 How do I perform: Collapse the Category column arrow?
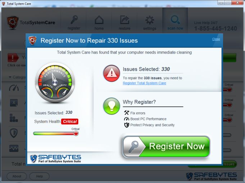tap(10, 77)
